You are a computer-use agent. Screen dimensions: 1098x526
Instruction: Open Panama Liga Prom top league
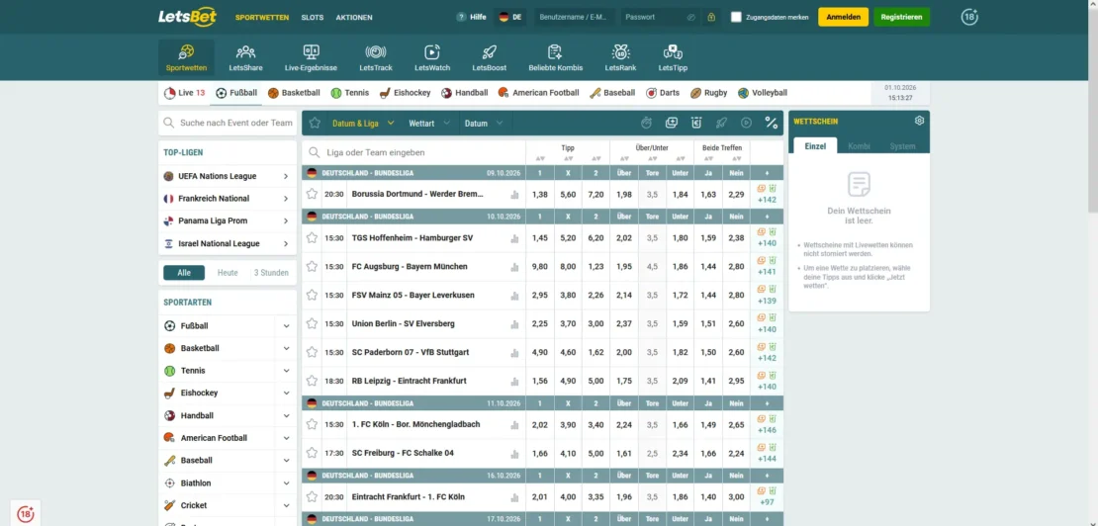228,221
